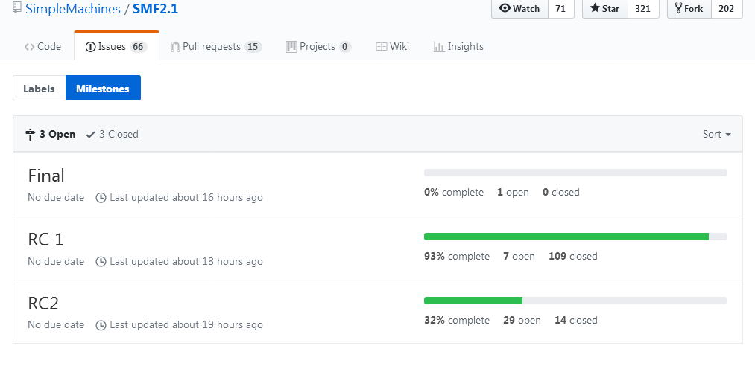Image resolution: width=755 pixels, height=366 pixels.
Task: Click 'Last updated about 18 hours ago'
Action: (186, 261)
